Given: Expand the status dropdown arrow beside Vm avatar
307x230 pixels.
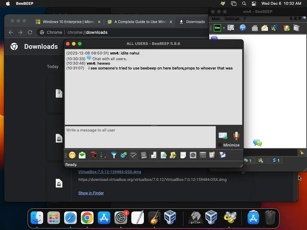Looking at the screenshot, I should click(x=224, y=28).
